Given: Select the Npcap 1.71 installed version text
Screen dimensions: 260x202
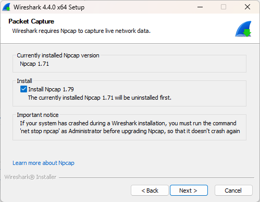Looking at the screenshot, I should [x=34, y=64].
